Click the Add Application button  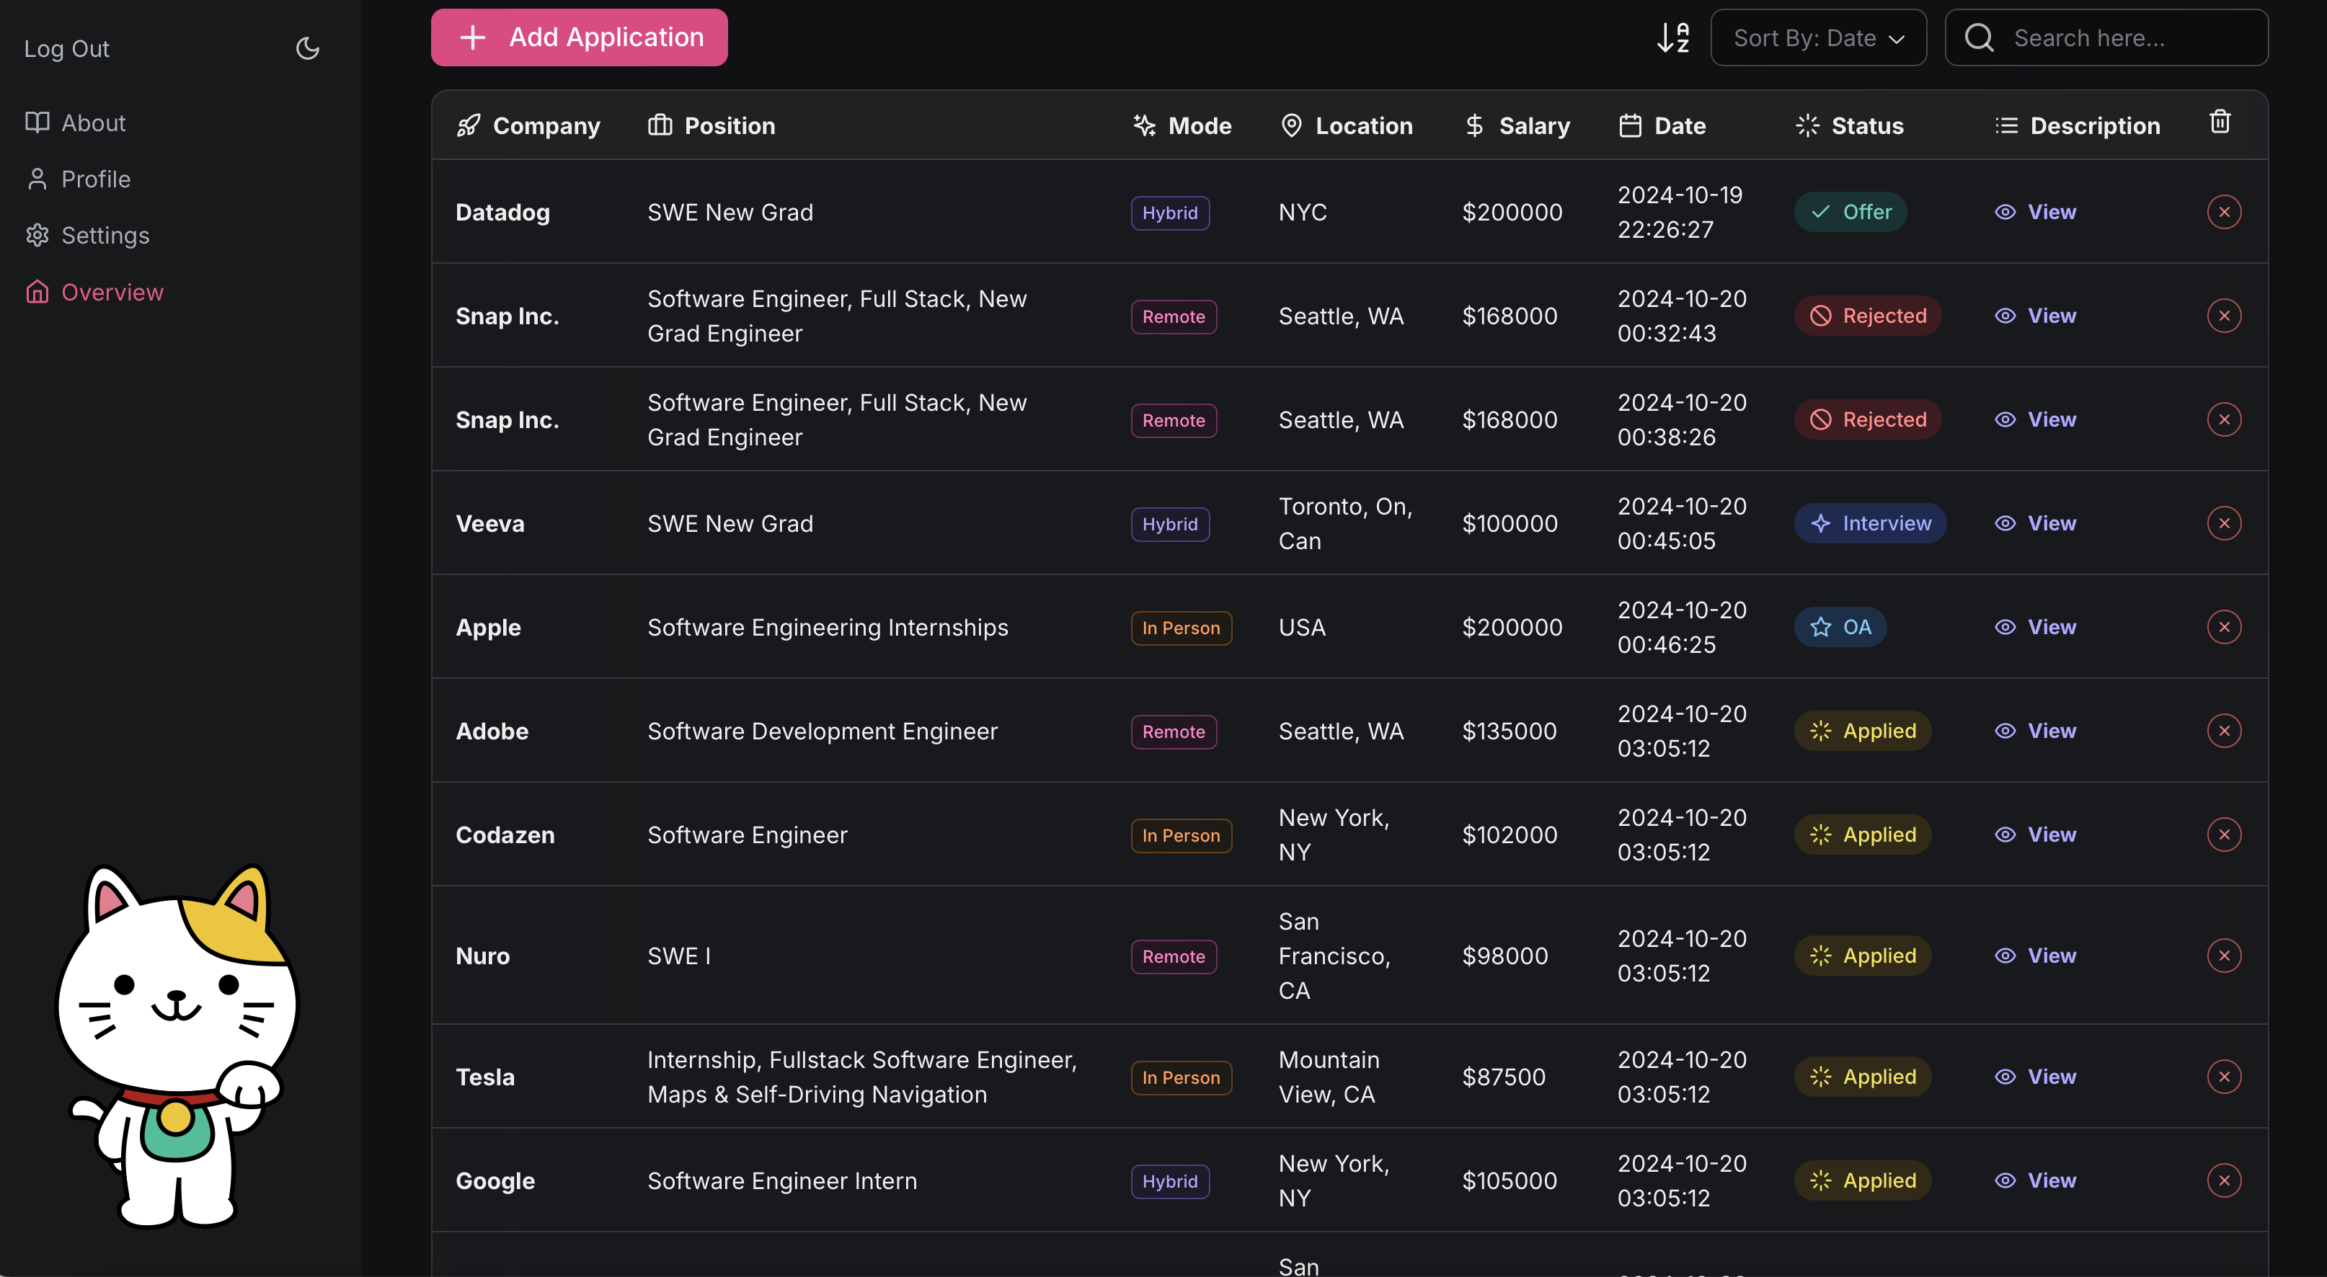pyautogui.click(x=579, y=38)
